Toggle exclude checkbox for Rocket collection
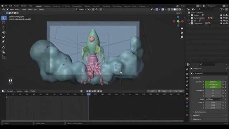The width and height of the screenshot is (229, 129). pos(221,15)
